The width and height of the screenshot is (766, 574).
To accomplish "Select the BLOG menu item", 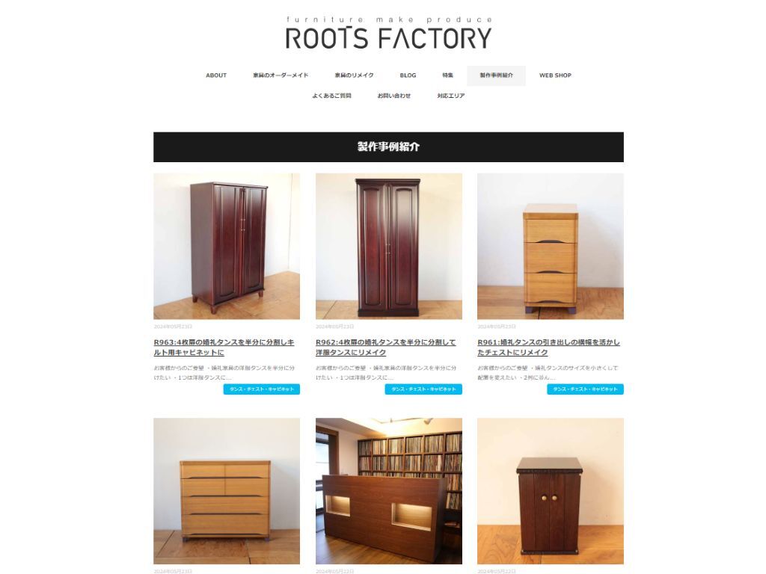I will coord(408,75).
